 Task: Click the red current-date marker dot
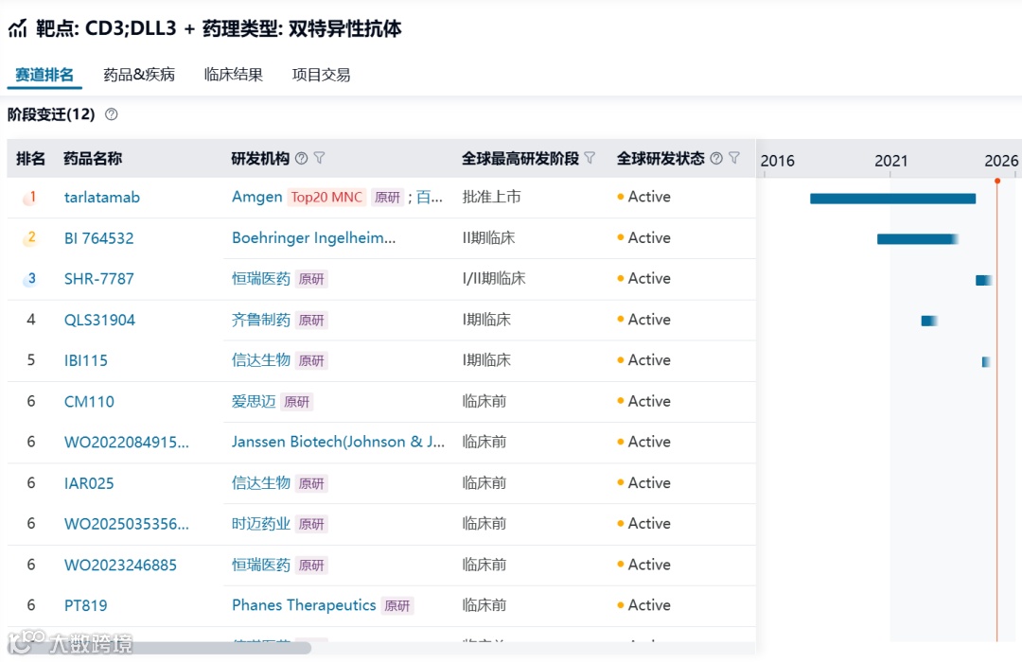click(x=997, y=181)
